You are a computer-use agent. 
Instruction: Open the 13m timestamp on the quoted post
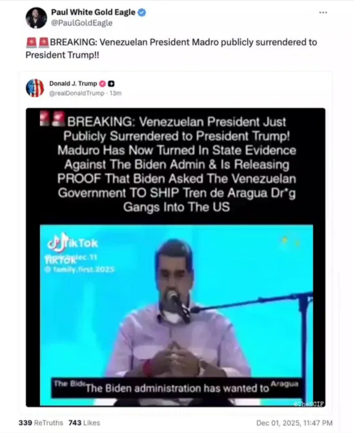coord(115,93)
